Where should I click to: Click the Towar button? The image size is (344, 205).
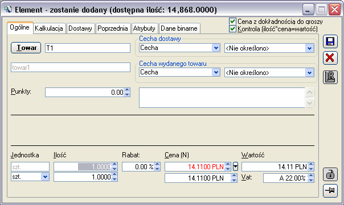pyautogui.click(x=26, y=48)
